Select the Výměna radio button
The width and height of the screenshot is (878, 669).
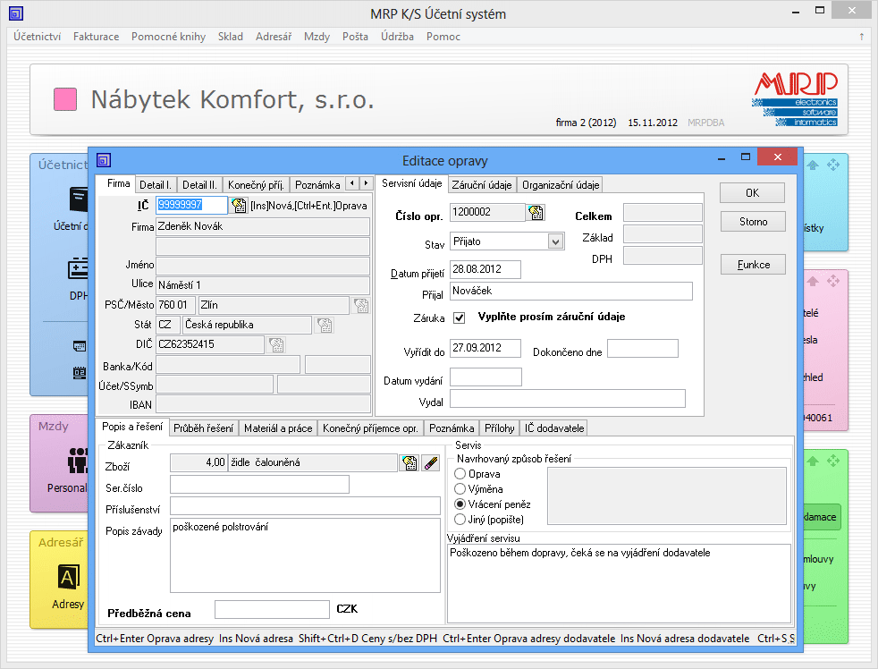point(460,489)
